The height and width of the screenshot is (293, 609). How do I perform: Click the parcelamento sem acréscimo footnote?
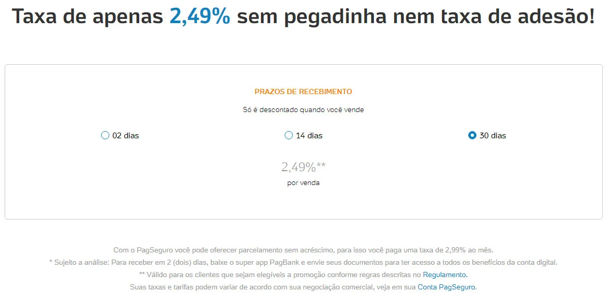pos(303,250)
